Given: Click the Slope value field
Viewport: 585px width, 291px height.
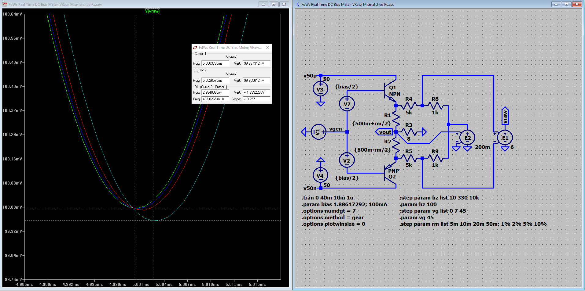Looking at the screenshot, I should tap(256, 99).
